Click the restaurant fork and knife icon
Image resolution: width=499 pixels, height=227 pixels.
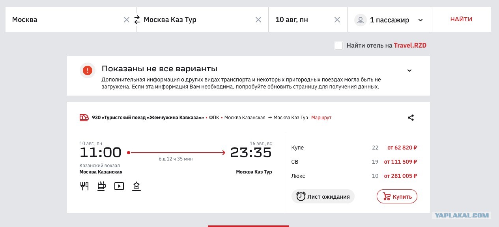pyautogui.click(x=84, y=186)
